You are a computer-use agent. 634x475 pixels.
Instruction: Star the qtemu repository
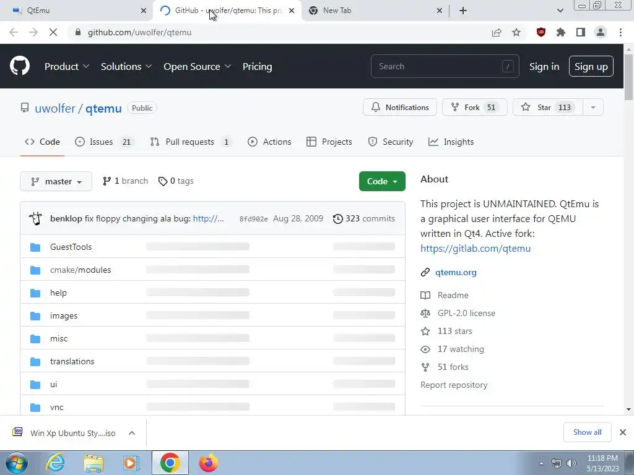[x=548, y=108]
